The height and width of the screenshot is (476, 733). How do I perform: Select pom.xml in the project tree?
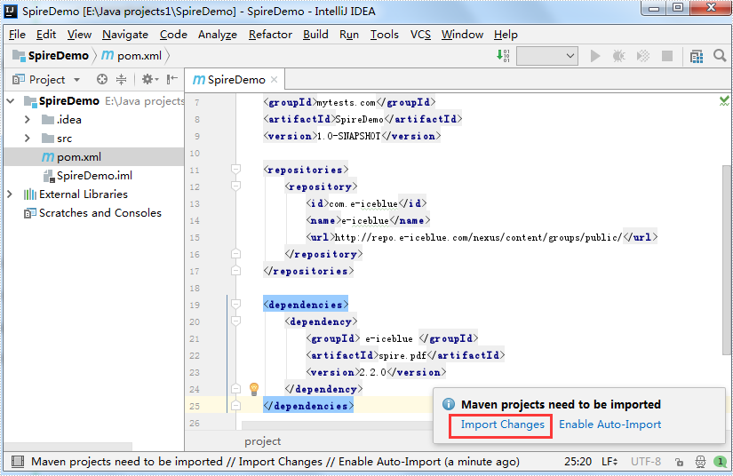(x=78, y=157)
